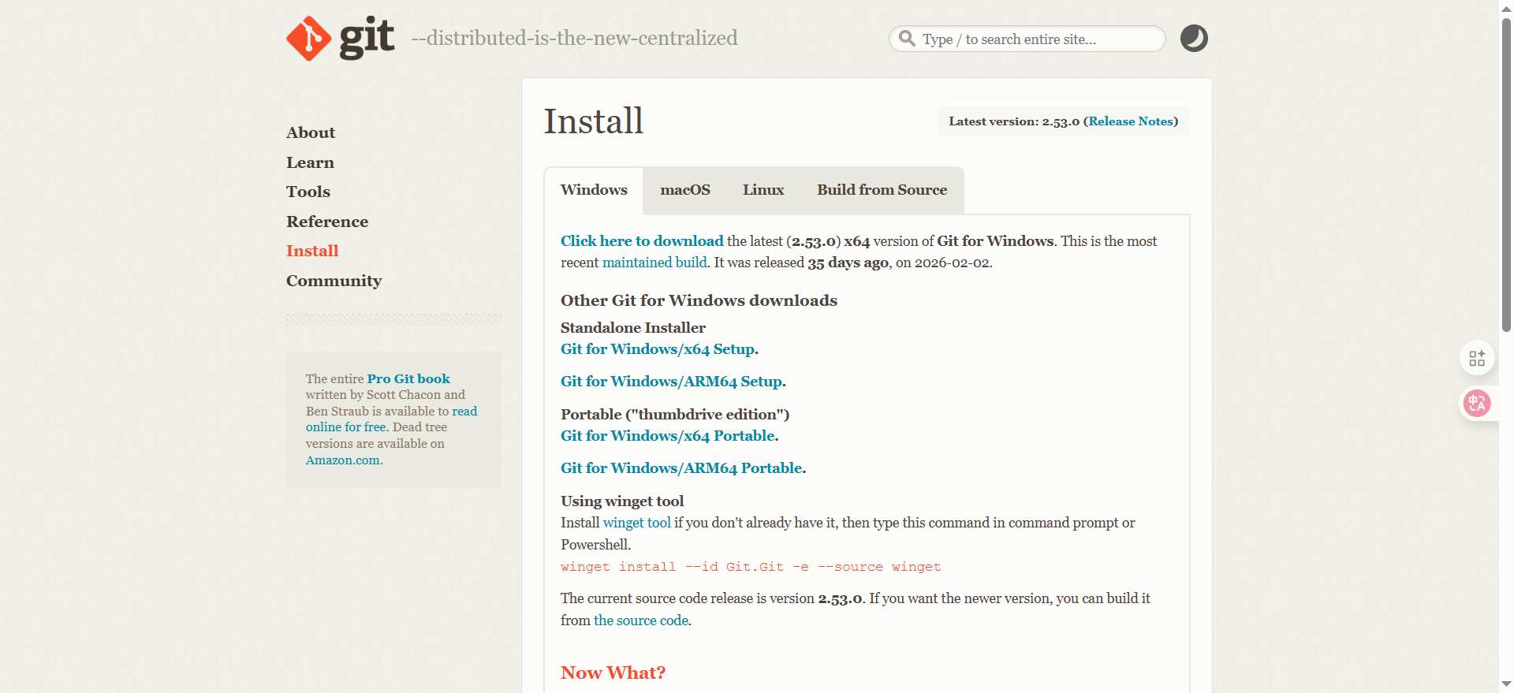
Task: Open the About sidebar page
Action: [x=311, y=132]
